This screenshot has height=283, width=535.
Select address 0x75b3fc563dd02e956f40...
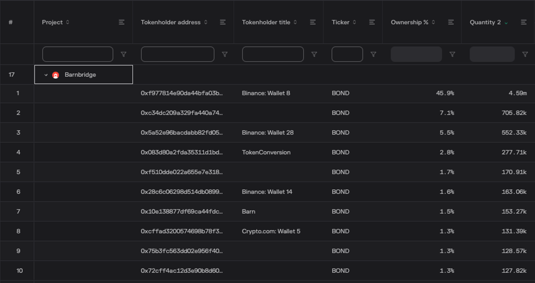[x=182, y=251]
